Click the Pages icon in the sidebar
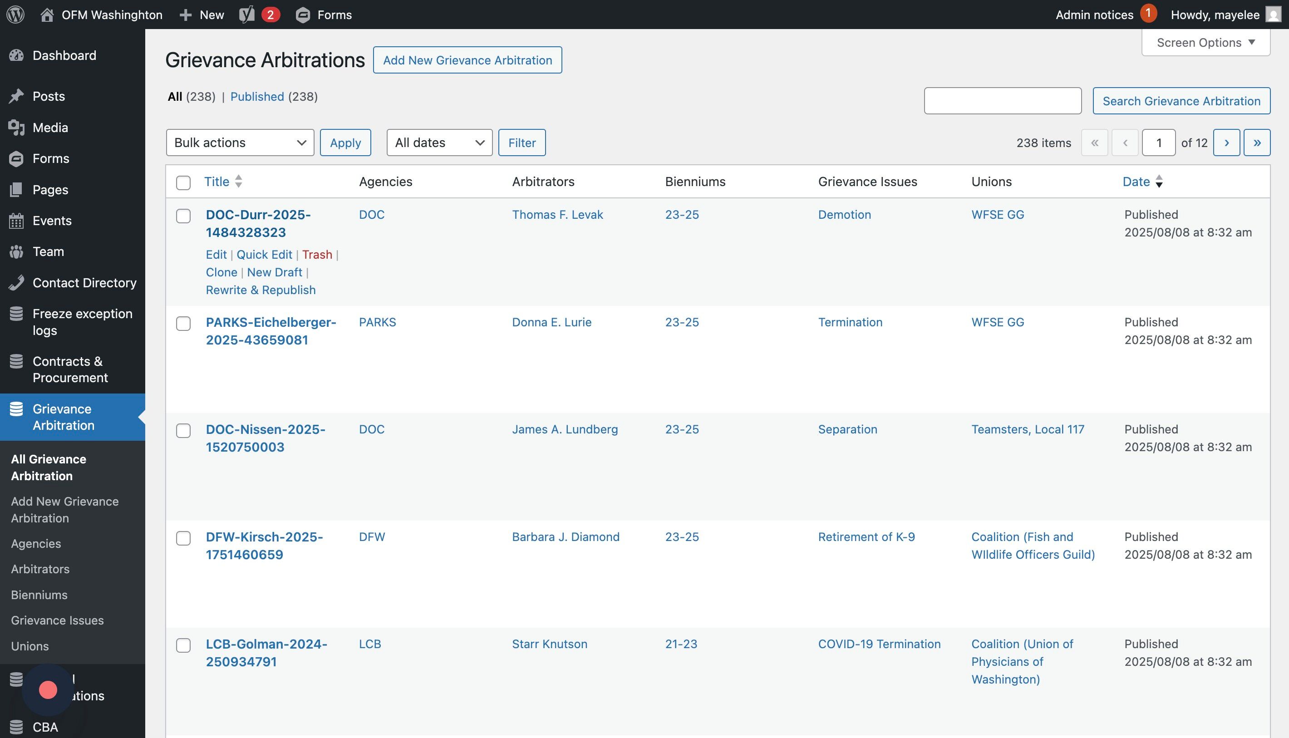 [16, 190]
